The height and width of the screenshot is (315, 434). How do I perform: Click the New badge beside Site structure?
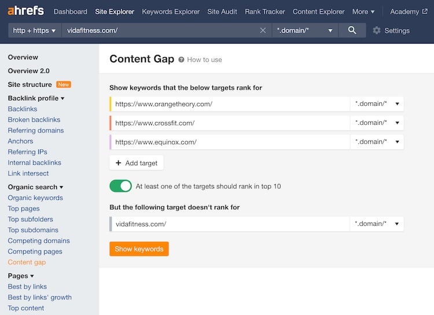click(64, 84)
